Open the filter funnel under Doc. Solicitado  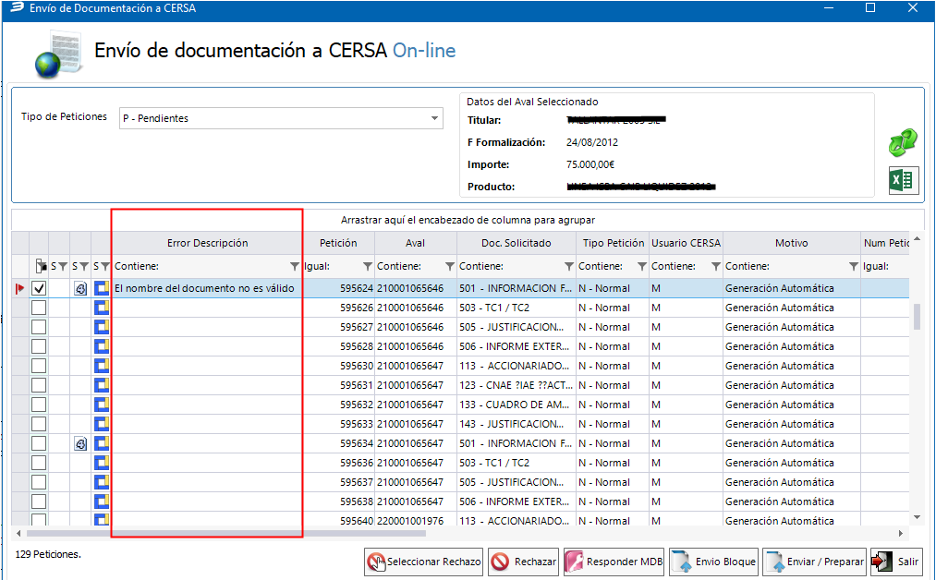coord(569,266)
